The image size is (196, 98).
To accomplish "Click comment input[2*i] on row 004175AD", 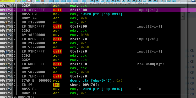I will 148,10.
